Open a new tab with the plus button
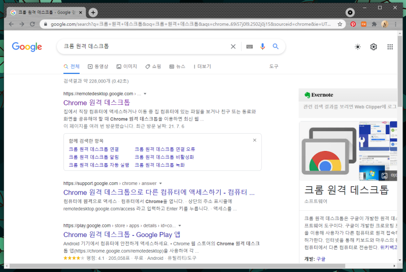The height and width of the screenshot is (272, 406). 93,12
